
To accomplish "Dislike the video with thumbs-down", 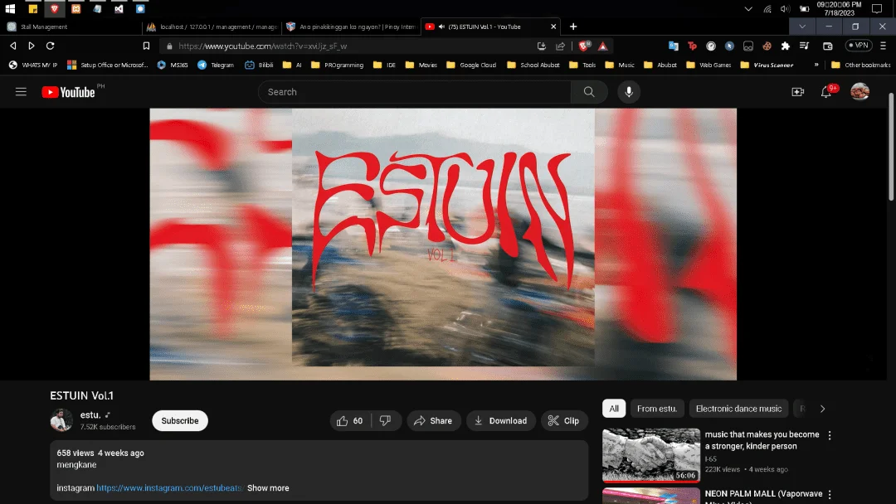I will click(386, 420).
